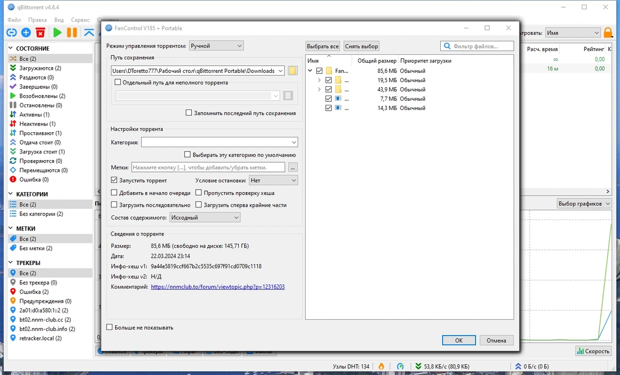Collapse the root Fan... folder in file tree
The image size is (620, 375).
point(310,71)
